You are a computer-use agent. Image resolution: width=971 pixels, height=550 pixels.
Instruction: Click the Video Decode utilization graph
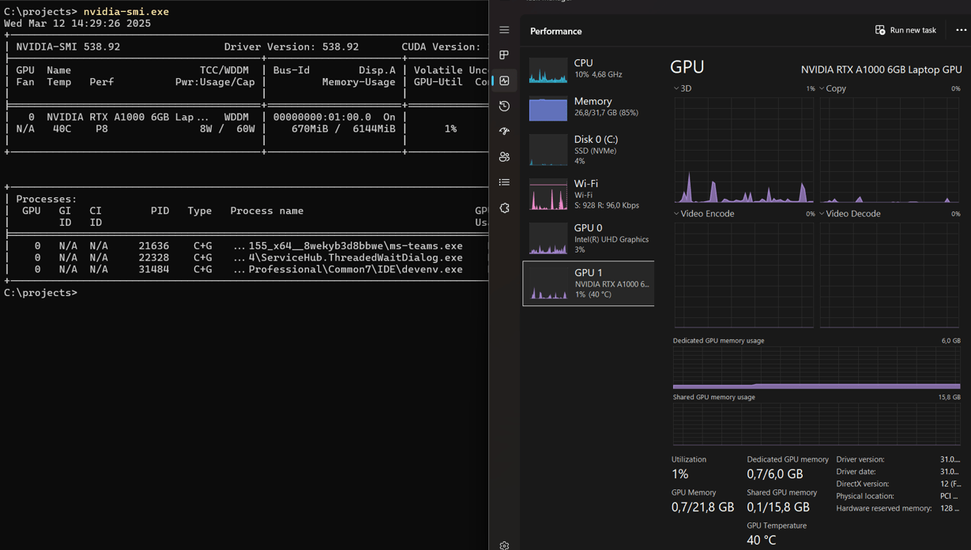coord(890,275)
